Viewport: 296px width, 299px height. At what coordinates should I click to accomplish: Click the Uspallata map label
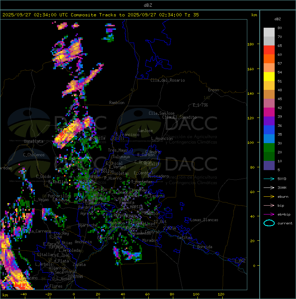click(33, 141)
